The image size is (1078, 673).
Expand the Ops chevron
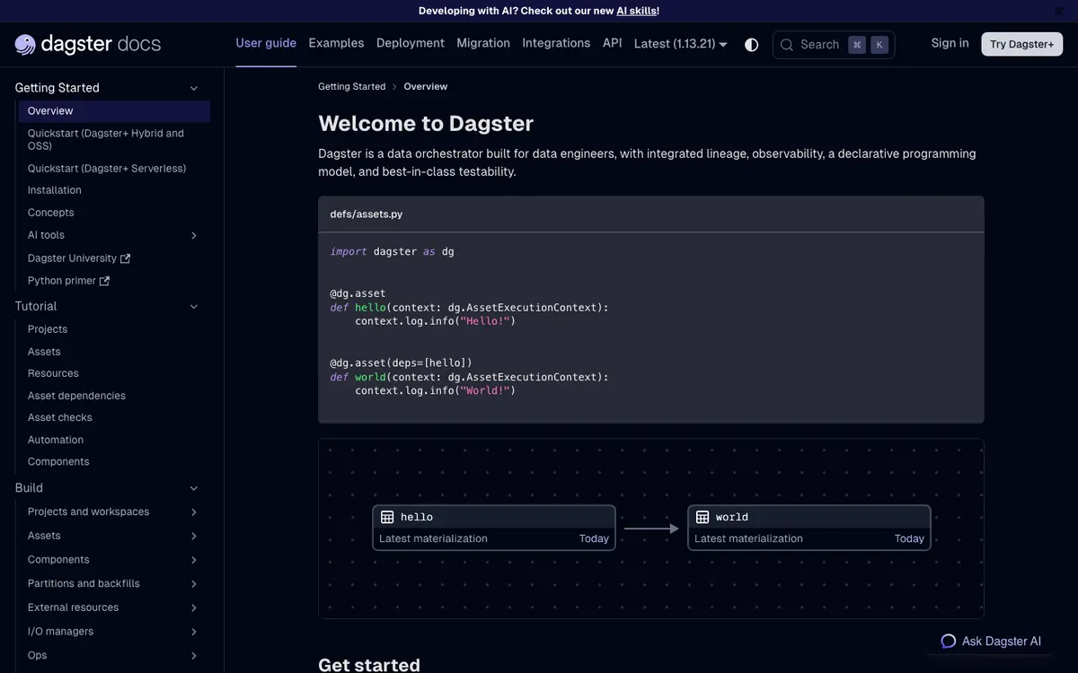pos(194,656)
